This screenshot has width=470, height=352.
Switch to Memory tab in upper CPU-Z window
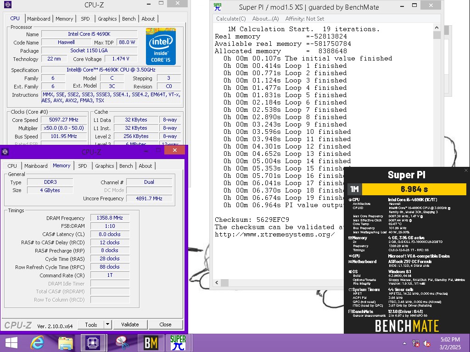click(64, 18)
